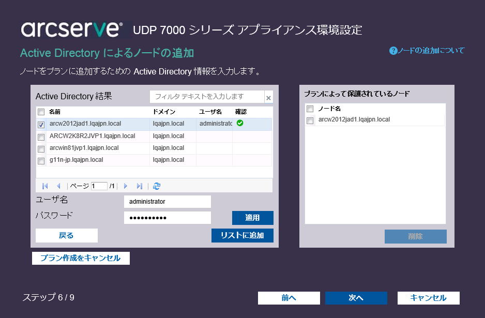
Task: Check arcw2012jad1.lqajpn.local in protected nodes list
Action: coord(310,120)
